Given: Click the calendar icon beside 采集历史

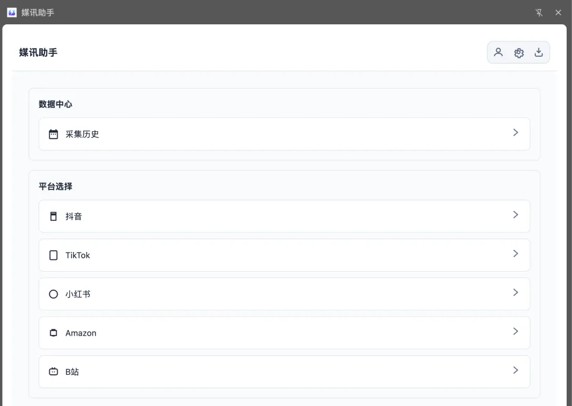Looking at the screenshot, I should point(53,134).
